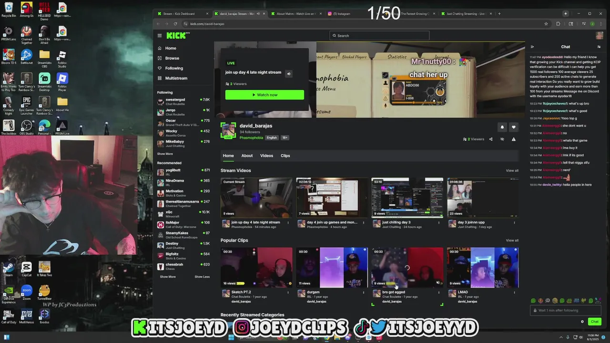Select the Videos tab
The image size is (610, 343).
[266, 156]
